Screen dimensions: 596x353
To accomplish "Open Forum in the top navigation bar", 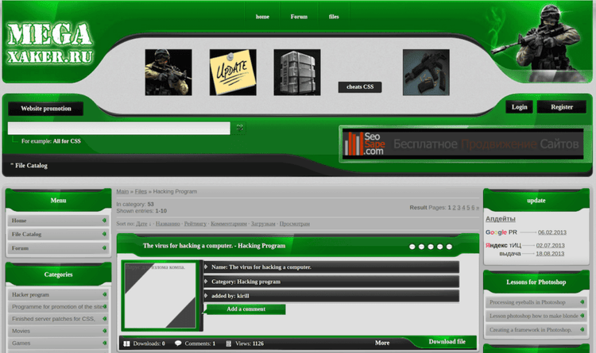I will [x=299, y=17].
